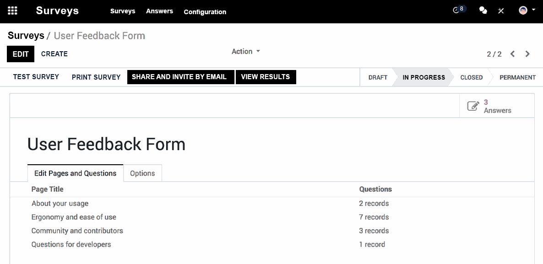This screenshot has height=264, width=543.
Task: Open the Ergonomy and ease of use page row
Action: tap(272, 217)
